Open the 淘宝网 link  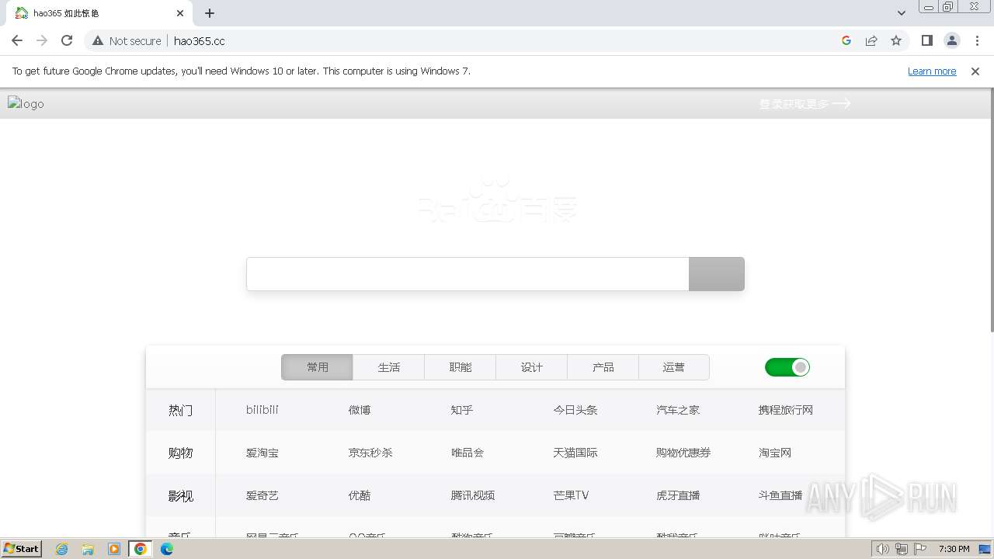pyautogui.click(x=775, y=453)
